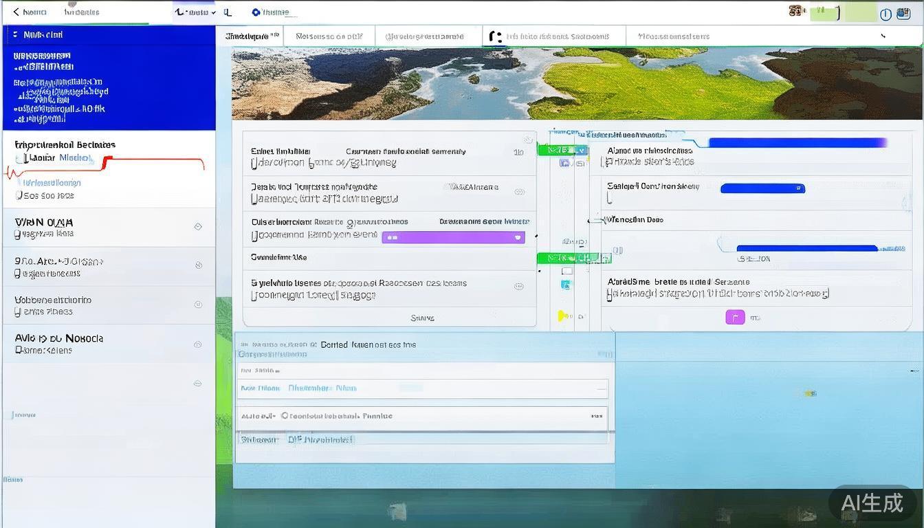Click the button at bottom of left panel
924x528 pixels.
(x=422, y=318)
